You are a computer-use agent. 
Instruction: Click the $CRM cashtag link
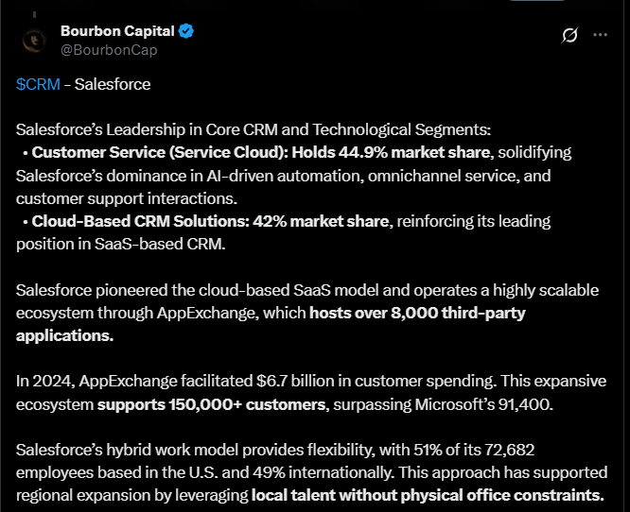point(38,84)
